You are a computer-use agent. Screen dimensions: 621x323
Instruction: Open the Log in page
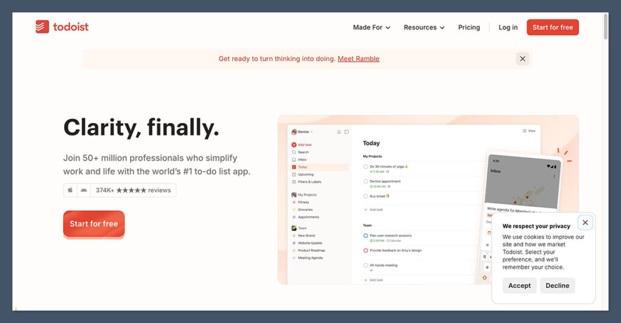coord(508,27)
